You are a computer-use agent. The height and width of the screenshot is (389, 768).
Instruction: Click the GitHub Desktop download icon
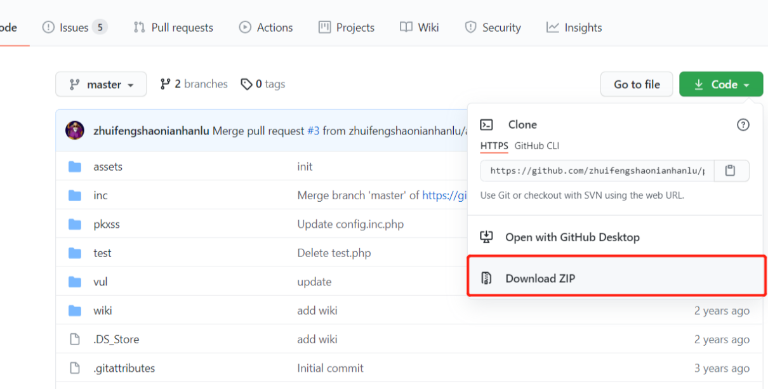tap(486, 237)
